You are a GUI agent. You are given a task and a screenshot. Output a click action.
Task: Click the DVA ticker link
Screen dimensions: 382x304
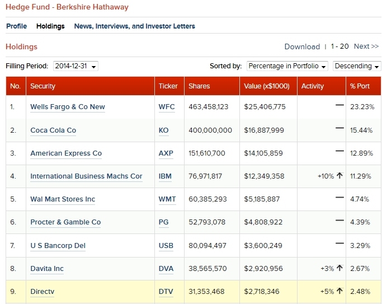coord(166,268)
